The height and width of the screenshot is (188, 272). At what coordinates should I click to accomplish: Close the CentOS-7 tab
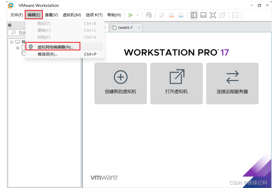pyautogui.click(x=139, y=27)
